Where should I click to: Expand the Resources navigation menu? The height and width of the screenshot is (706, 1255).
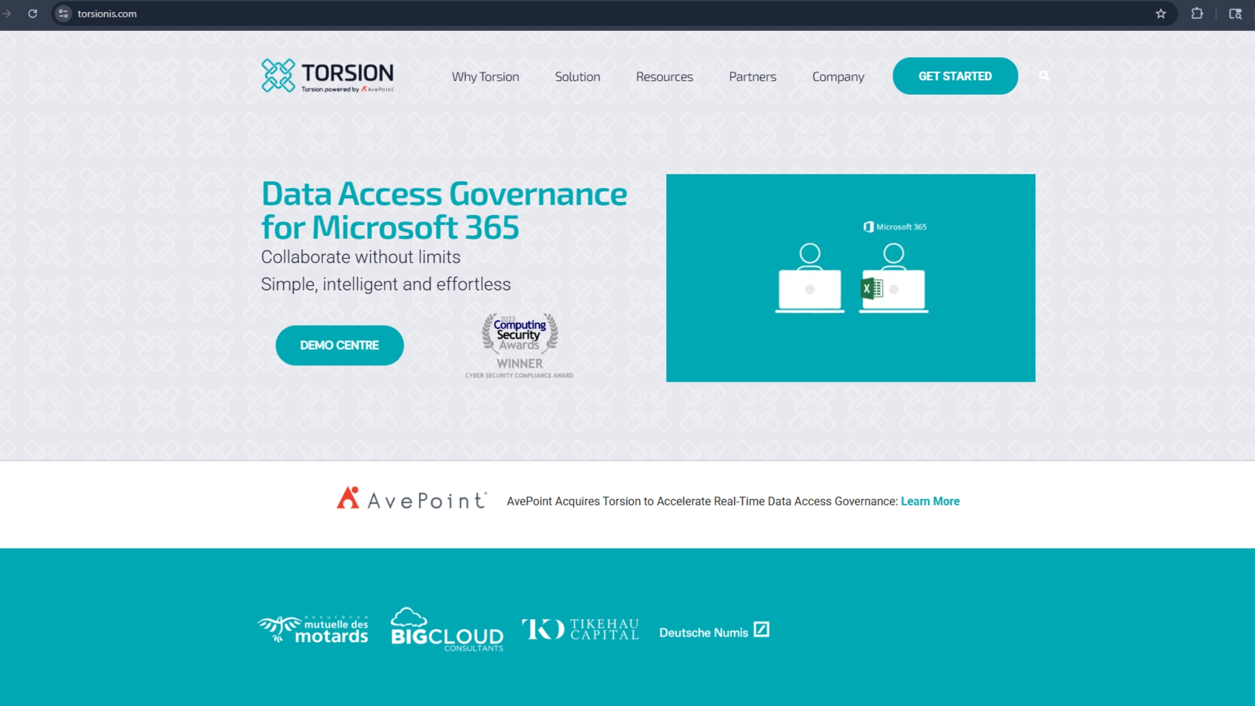point(664,77)
